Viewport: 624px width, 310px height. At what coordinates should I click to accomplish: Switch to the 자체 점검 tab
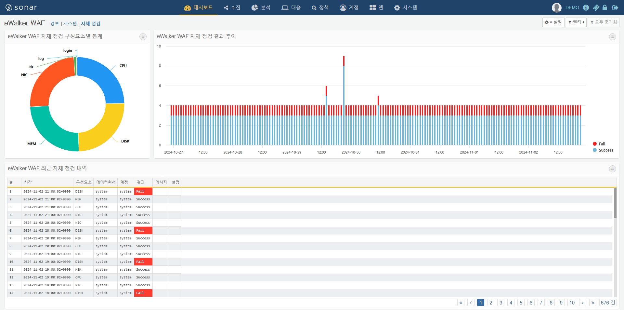91,23
